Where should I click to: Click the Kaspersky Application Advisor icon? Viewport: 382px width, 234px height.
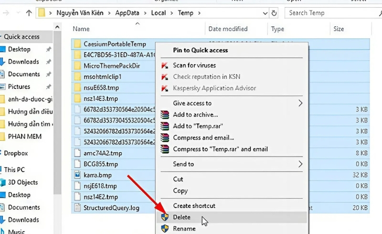[x=165, y=88]
